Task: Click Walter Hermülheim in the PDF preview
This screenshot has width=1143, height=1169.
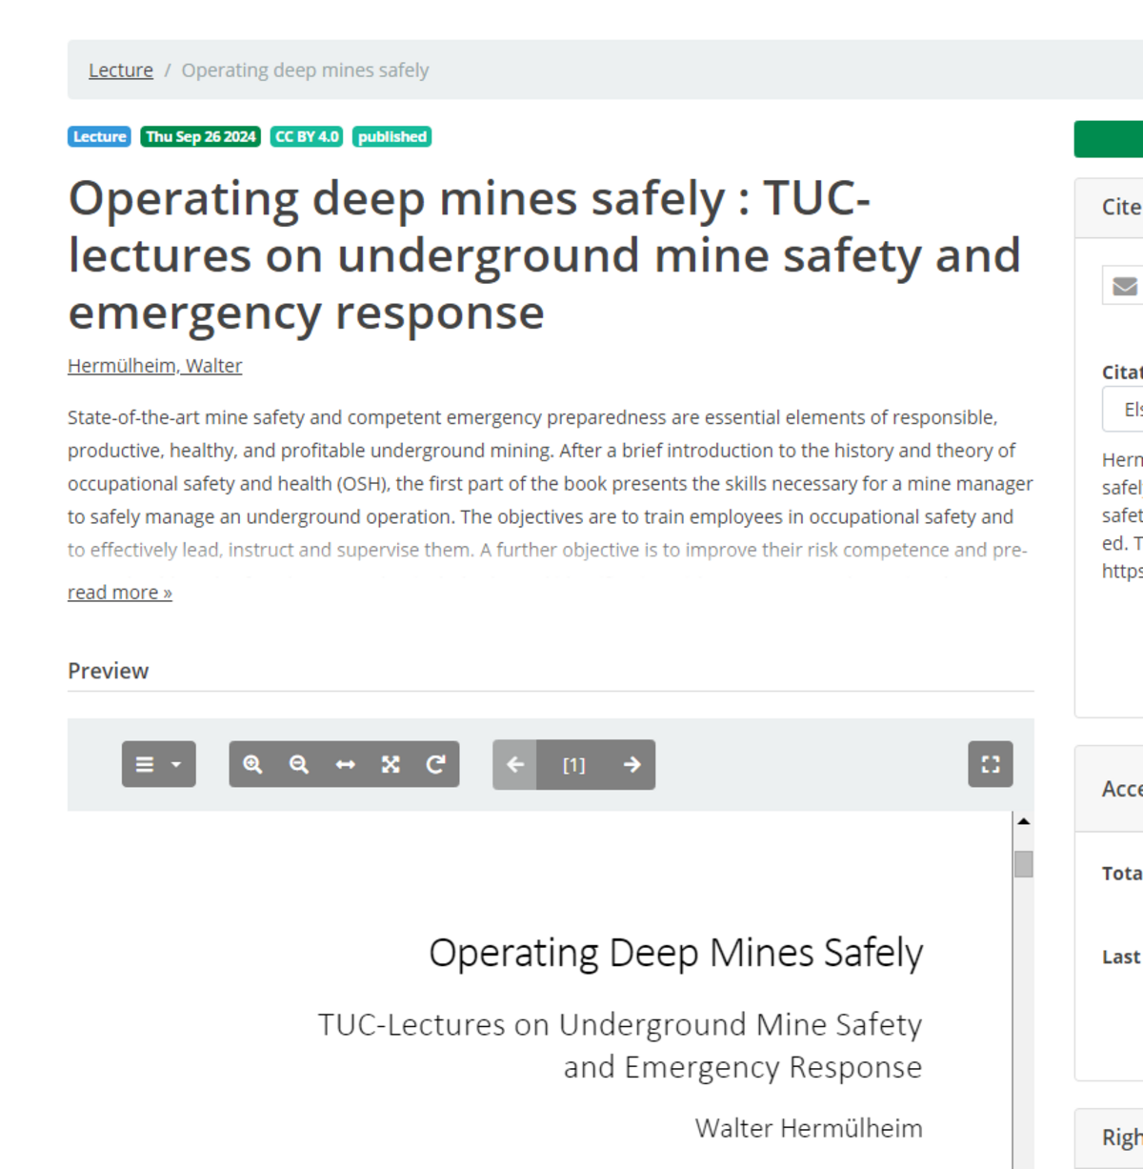Action: point(809,1128)
